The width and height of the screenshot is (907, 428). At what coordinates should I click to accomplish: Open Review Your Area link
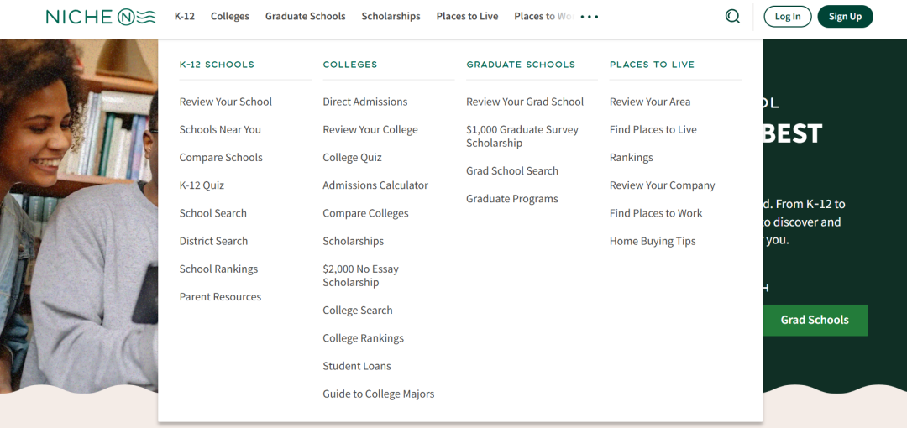point(650,102)
